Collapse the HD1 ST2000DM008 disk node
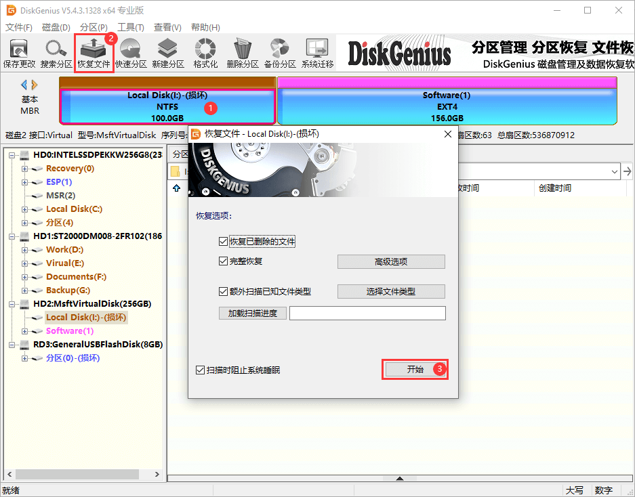 [12, 236]
